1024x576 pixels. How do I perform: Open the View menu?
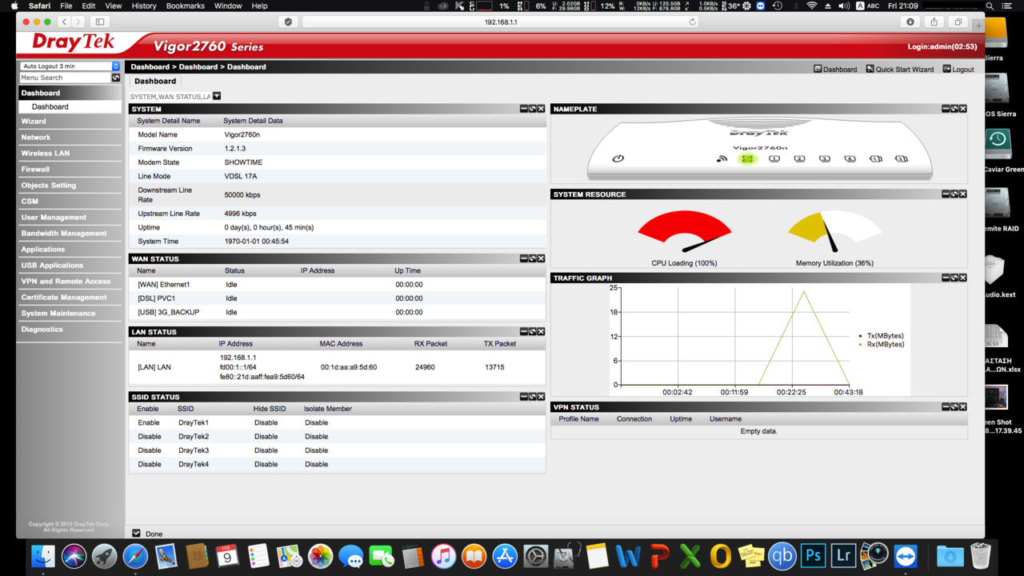(x=114, y=6)
